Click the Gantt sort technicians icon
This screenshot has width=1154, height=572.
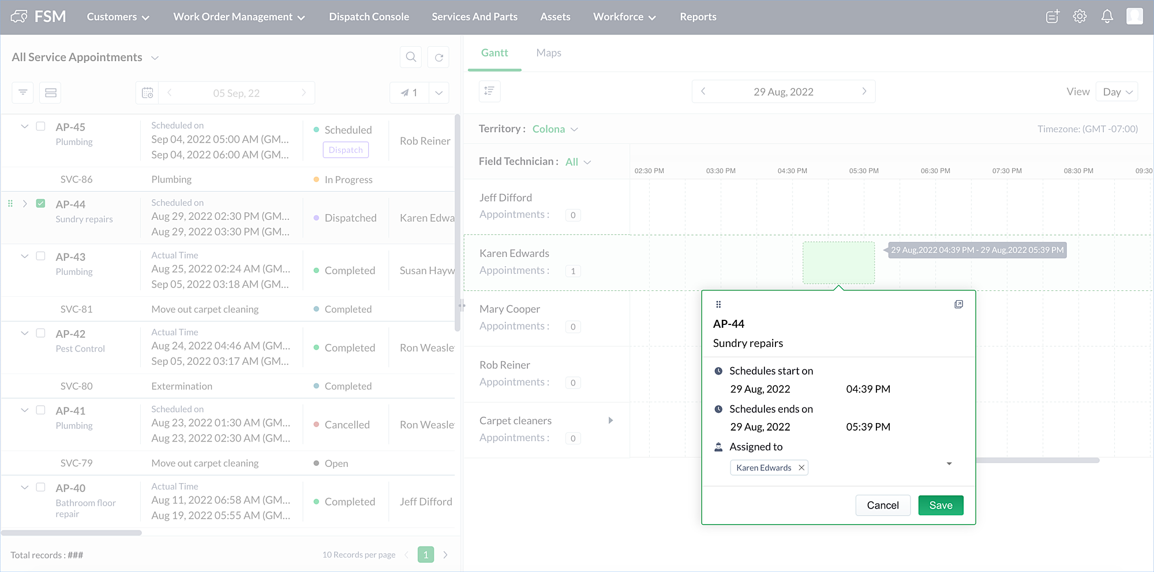489,91
